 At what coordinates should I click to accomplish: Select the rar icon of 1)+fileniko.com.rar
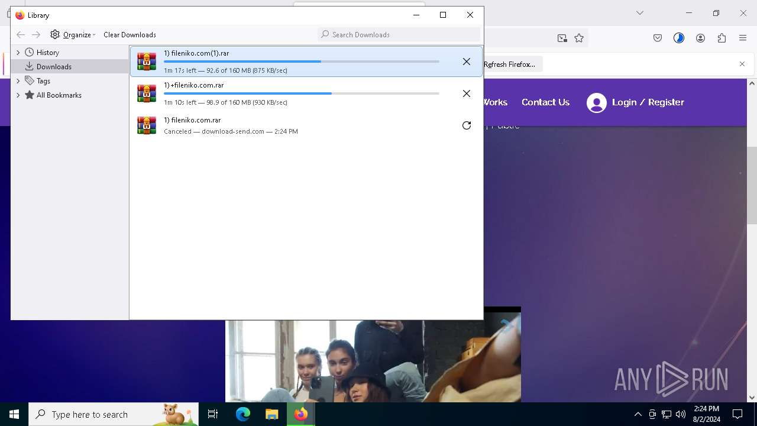click(147, 93)
